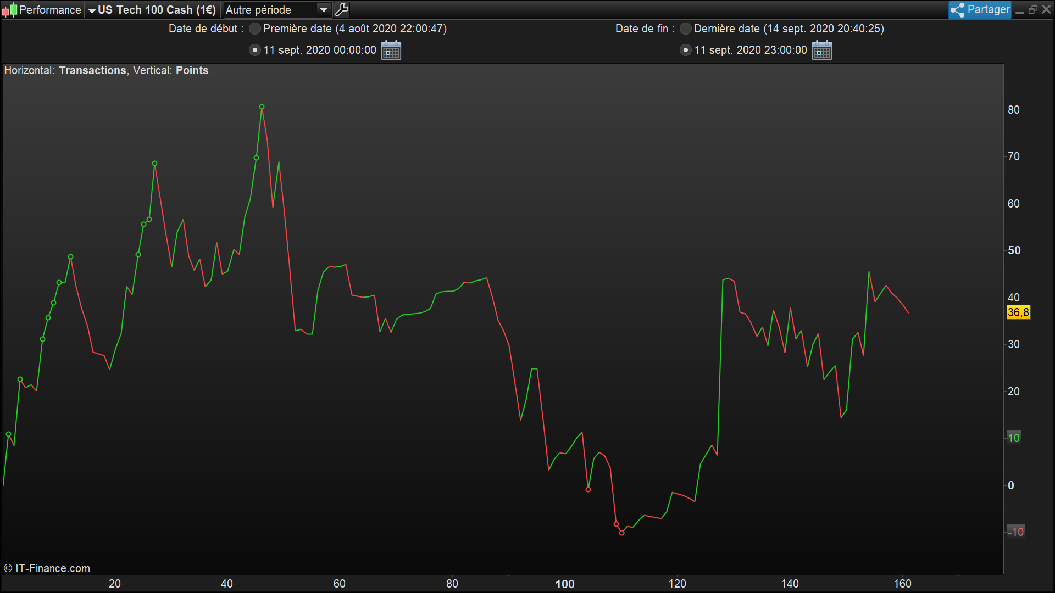Restore the window size
Image resolution: width=1055 pixels, height=593 pixels.
(1033, 10)
